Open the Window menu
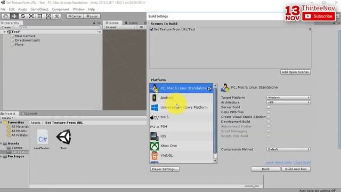341x192 pixels. pos(78,9)
